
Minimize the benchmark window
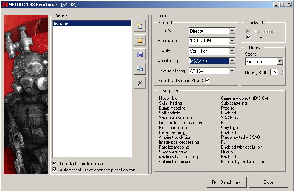(276, 5)
